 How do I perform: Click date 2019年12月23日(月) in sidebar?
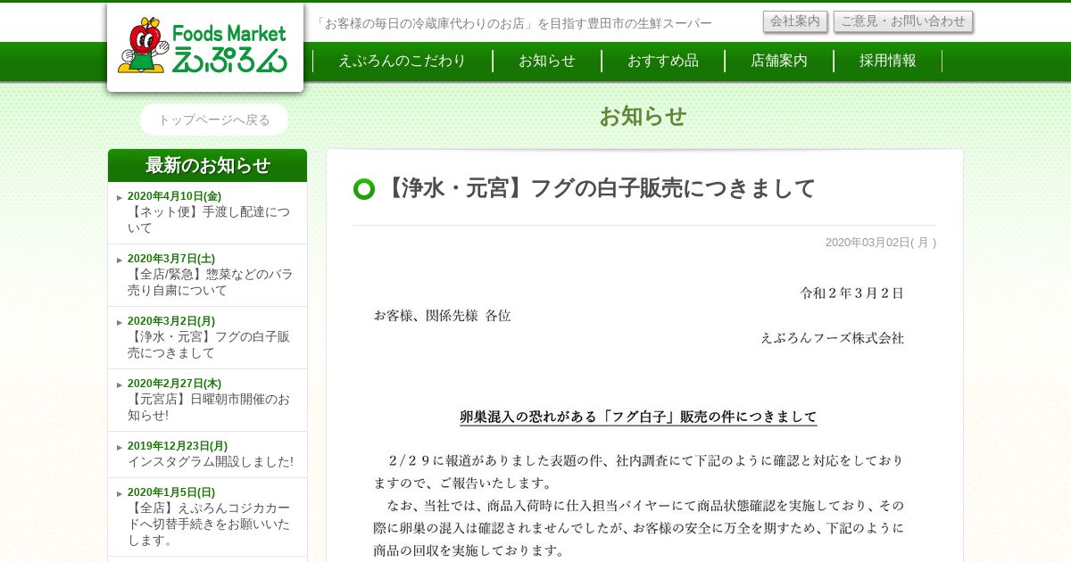(178, 446)
